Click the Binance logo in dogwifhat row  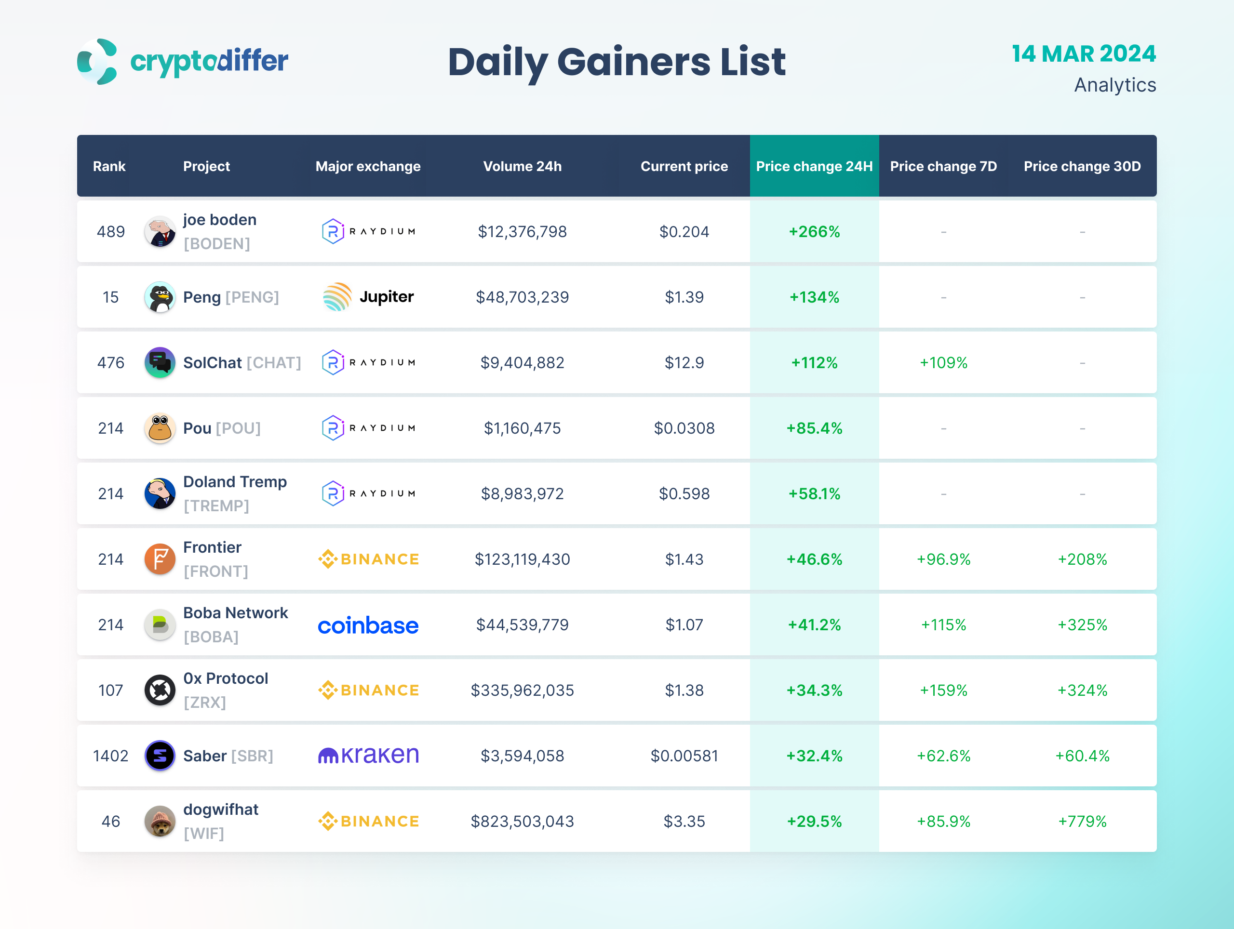coord(368,821)
